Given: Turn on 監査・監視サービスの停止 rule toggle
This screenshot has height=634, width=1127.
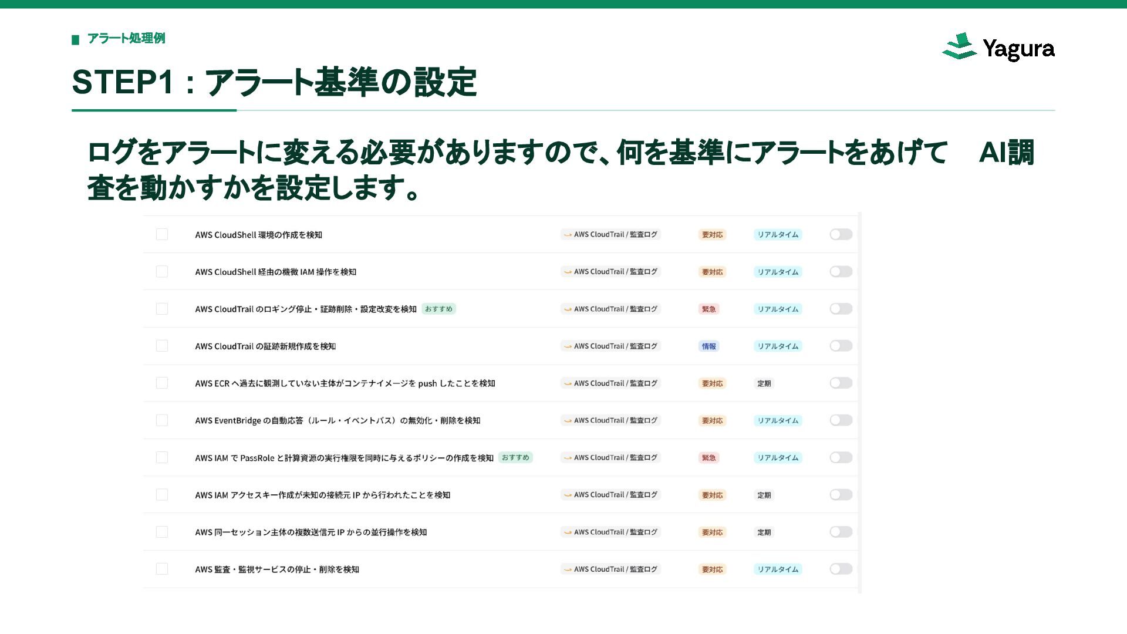Looking at the screenshot, I should (841, 569).
